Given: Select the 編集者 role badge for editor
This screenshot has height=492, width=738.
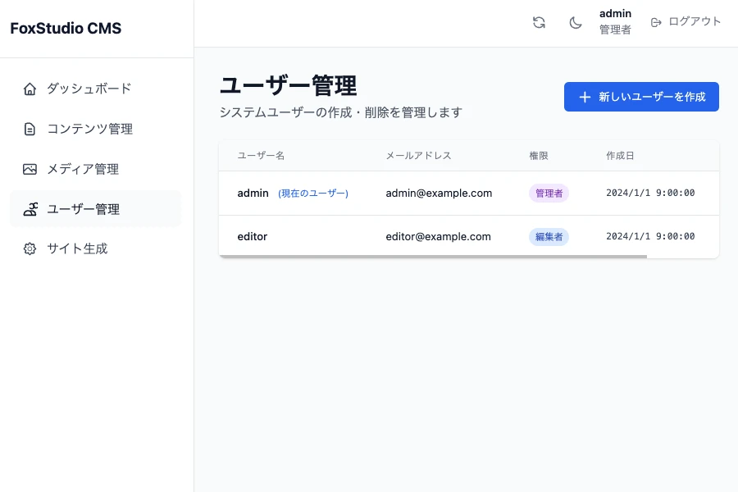Looking at the screenshot, I should (x=549, y=236).
